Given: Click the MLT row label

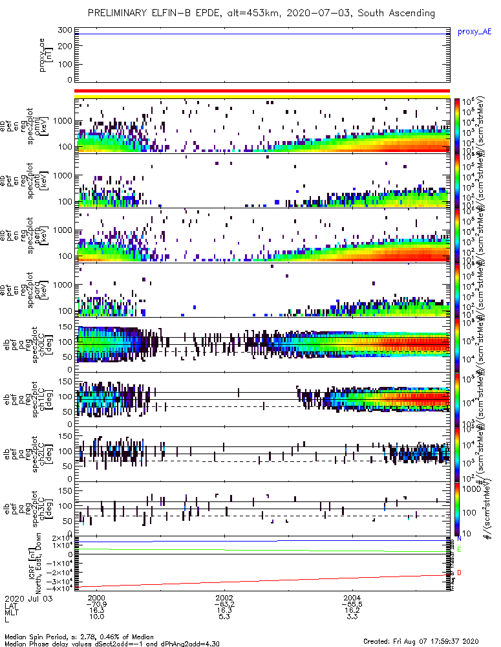Looking at the screenshot, I should pyautogui.click(x=12, y=612).
